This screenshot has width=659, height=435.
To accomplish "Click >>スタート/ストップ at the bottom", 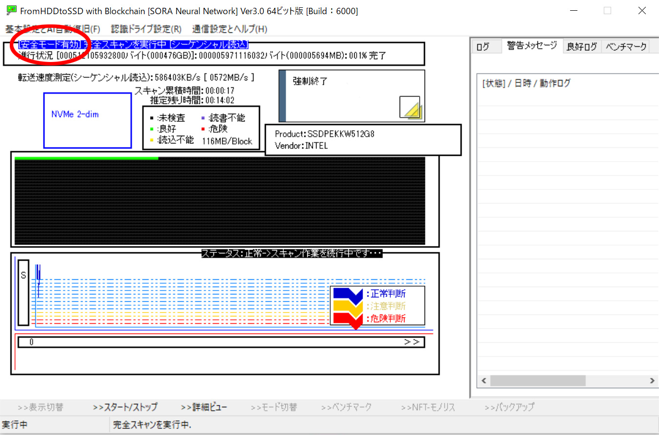I will click(x=125, y=407).
